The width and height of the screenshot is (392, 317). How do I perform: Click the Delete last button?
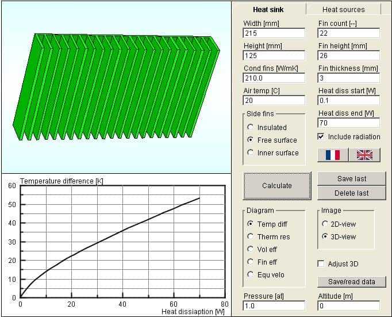(x=352, y=193)
